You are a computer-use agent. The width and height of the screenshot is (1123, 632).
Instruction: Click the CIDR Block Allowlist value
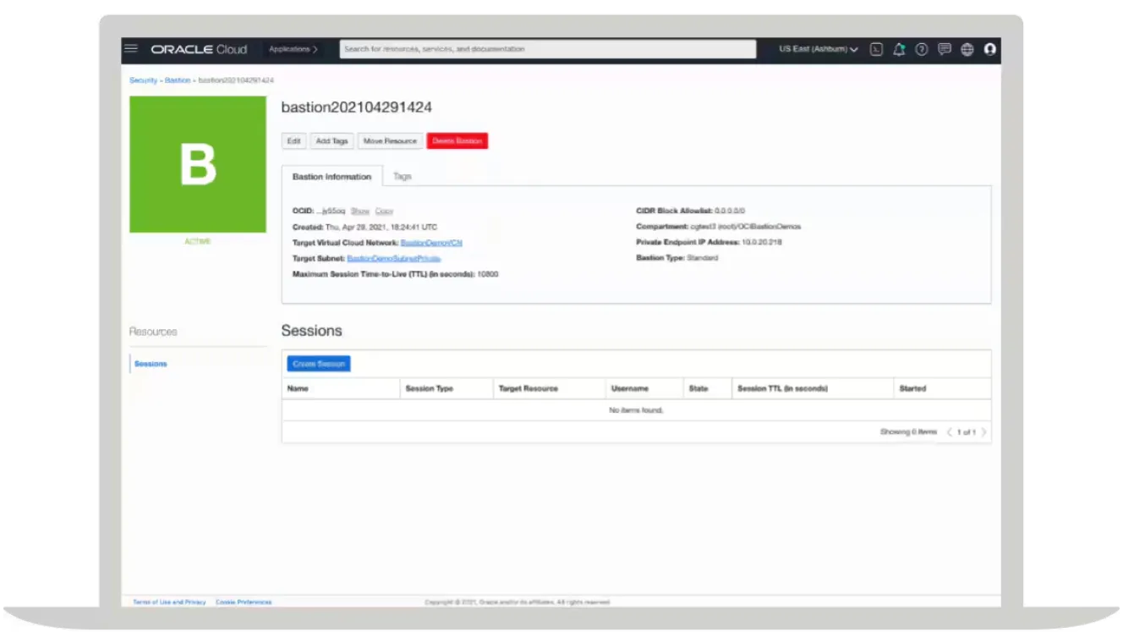(730, 211)
